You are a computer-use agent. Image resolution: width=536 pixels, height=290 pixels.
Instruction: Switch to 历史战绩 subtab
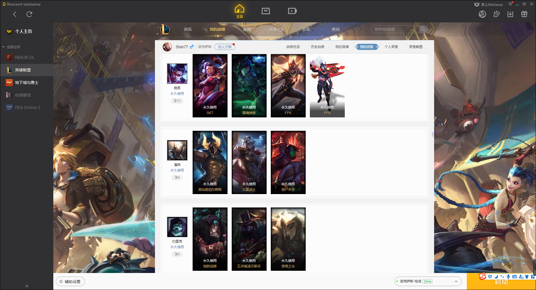coord(317,47)
